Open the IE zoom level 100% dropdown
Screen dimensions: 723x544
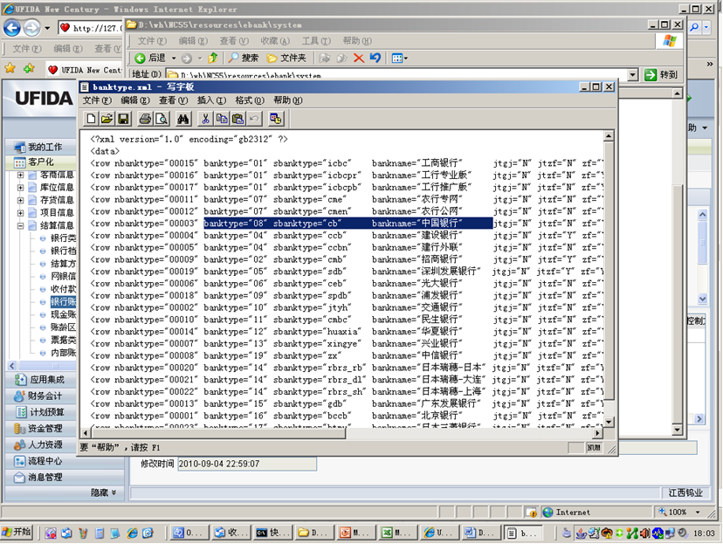[698, 513]
